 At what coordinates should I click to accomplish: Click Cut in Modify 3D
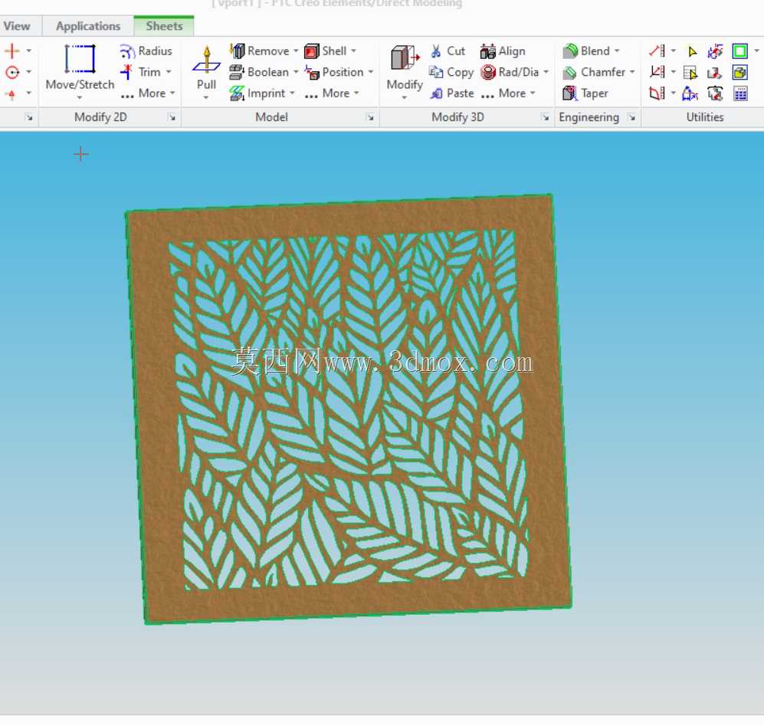[448, 51]
